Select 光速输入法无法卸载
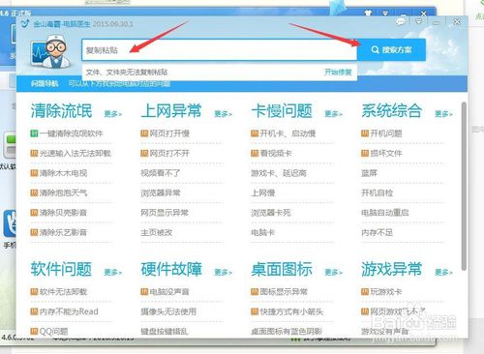 tap(76, 153)
